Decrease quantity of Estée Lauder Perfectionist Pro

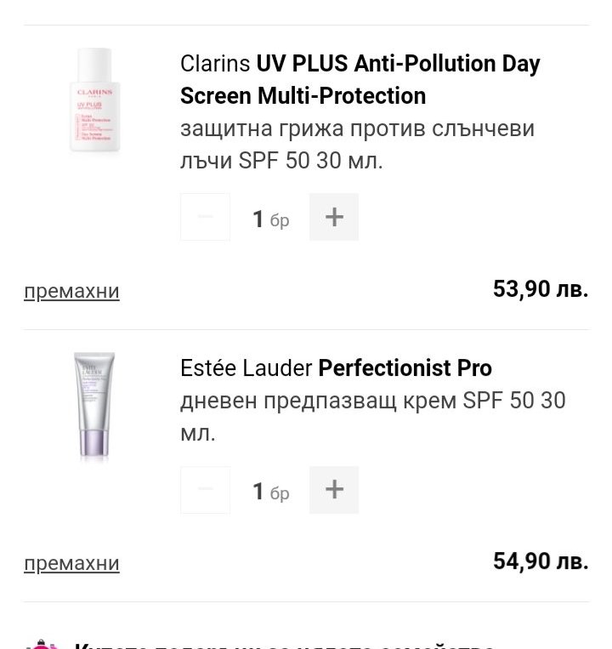tap(205, 490)
